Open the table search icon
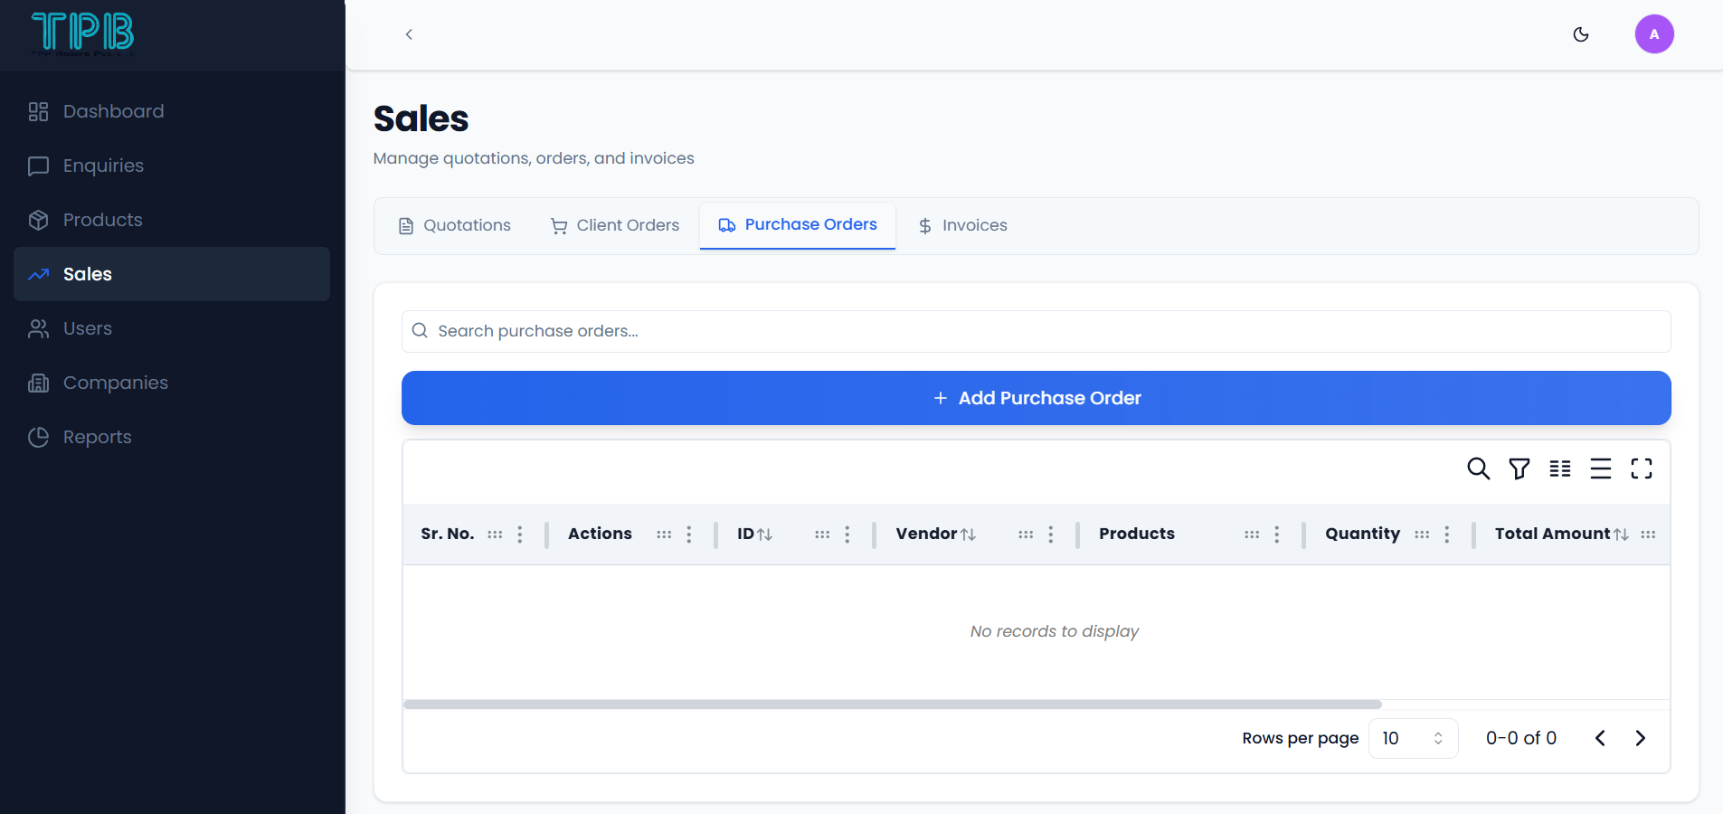The width and height of the screenshot is (1723, 814). pos(1478,469)
